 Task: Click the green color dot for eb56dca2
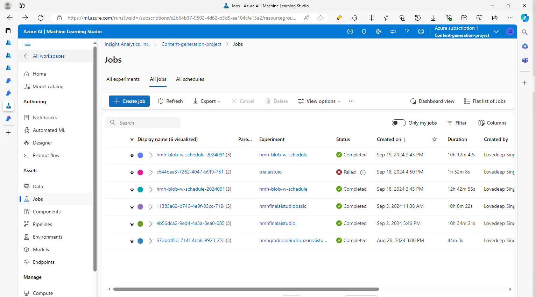click(x=140, y=224)
